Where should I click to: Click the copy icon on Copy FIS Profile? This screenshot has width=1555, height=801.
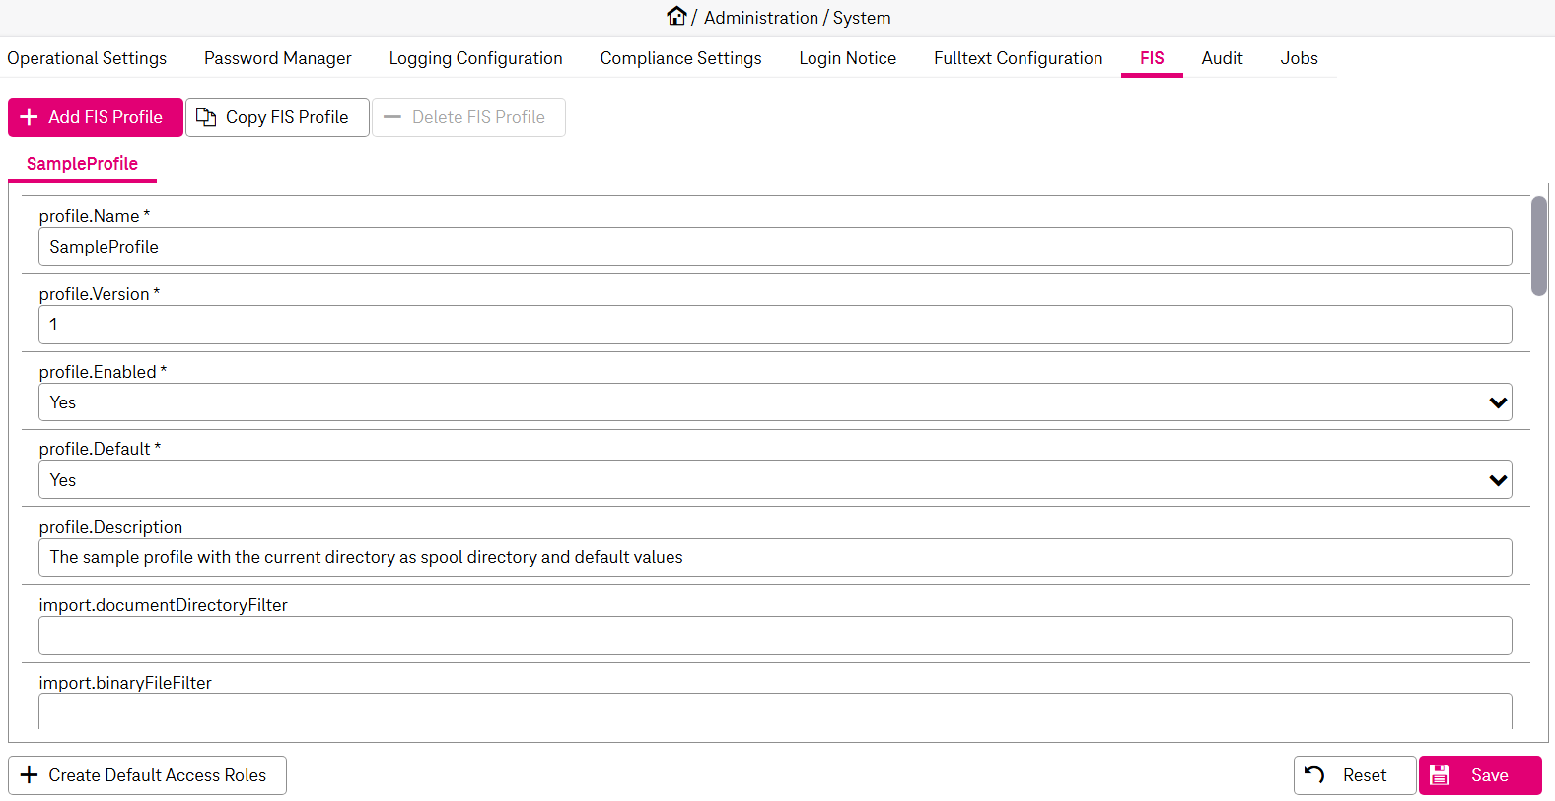click(x=206, y=117)
